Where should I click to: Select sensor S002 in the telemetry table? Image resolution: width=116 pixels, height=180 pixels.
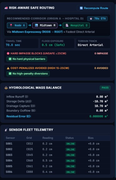[9, 149]
